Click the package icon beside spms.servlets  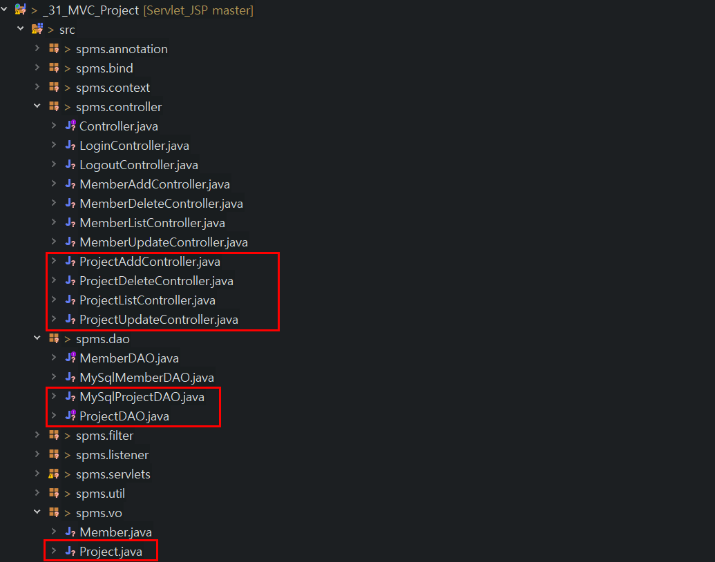tap(54, 474)
